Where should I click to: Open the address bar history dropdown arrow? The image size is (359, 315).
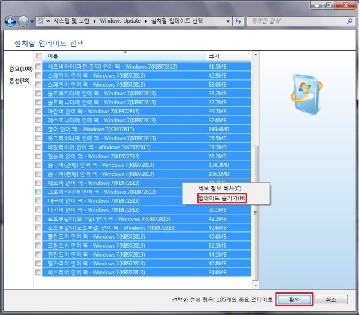point(225,21)
